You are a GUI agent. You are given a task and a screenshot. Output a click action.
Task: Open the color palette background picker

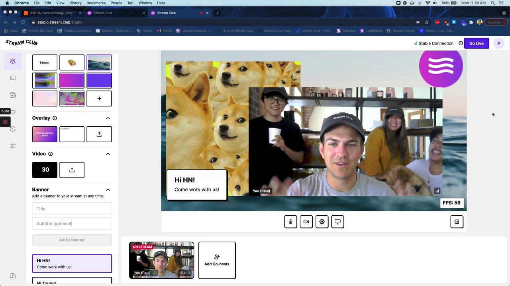coord(72,63)
